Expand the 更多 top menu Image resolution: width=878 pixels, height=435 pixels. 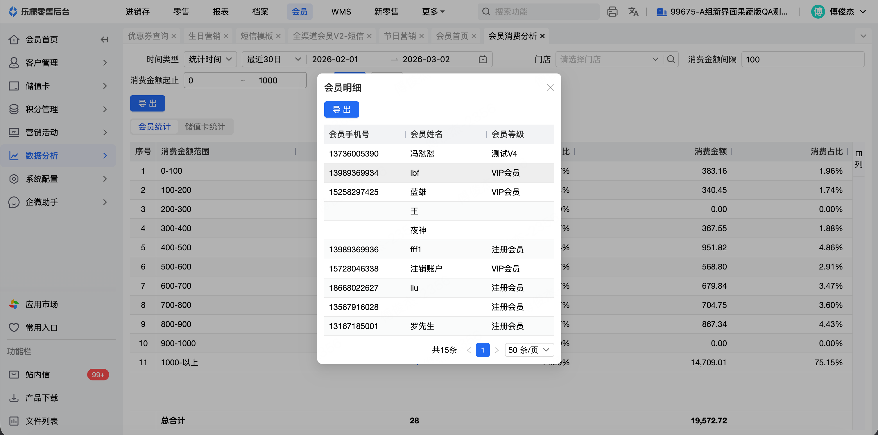(x=433, y=12)
